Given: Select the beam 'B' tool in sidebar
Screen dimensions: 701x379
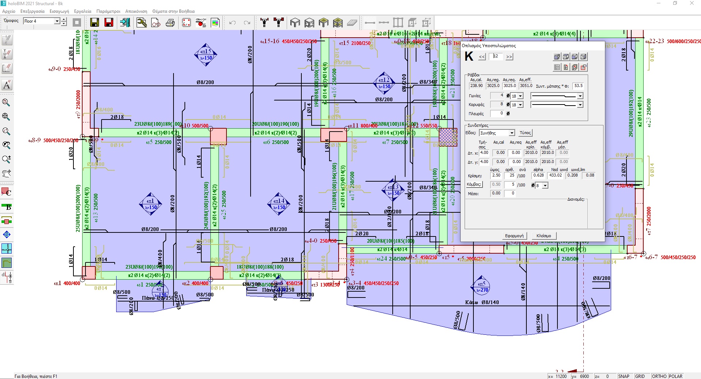Looking at the screenshot, I should (x=7, y=207).
